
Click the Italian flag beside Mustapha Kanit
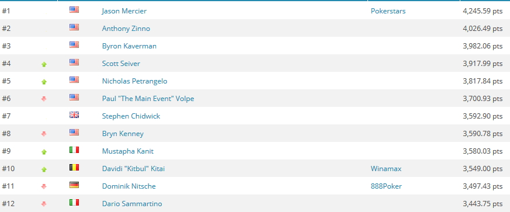pos(74,150)
